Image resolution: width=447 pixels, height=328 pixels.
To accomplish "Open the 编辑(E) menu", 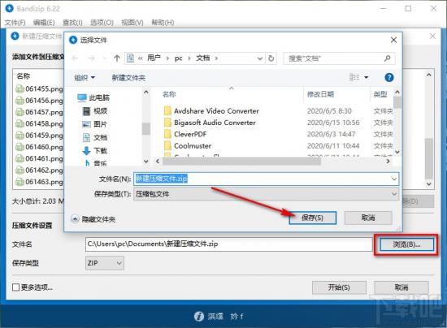I will tap(44, 23).
